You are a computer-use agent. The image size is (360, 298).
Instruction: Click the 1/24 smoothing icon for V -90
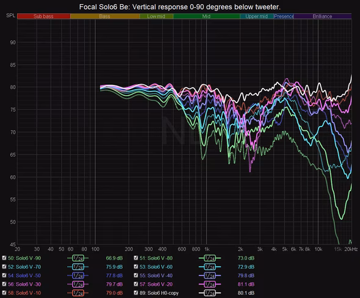click(78, 258)
